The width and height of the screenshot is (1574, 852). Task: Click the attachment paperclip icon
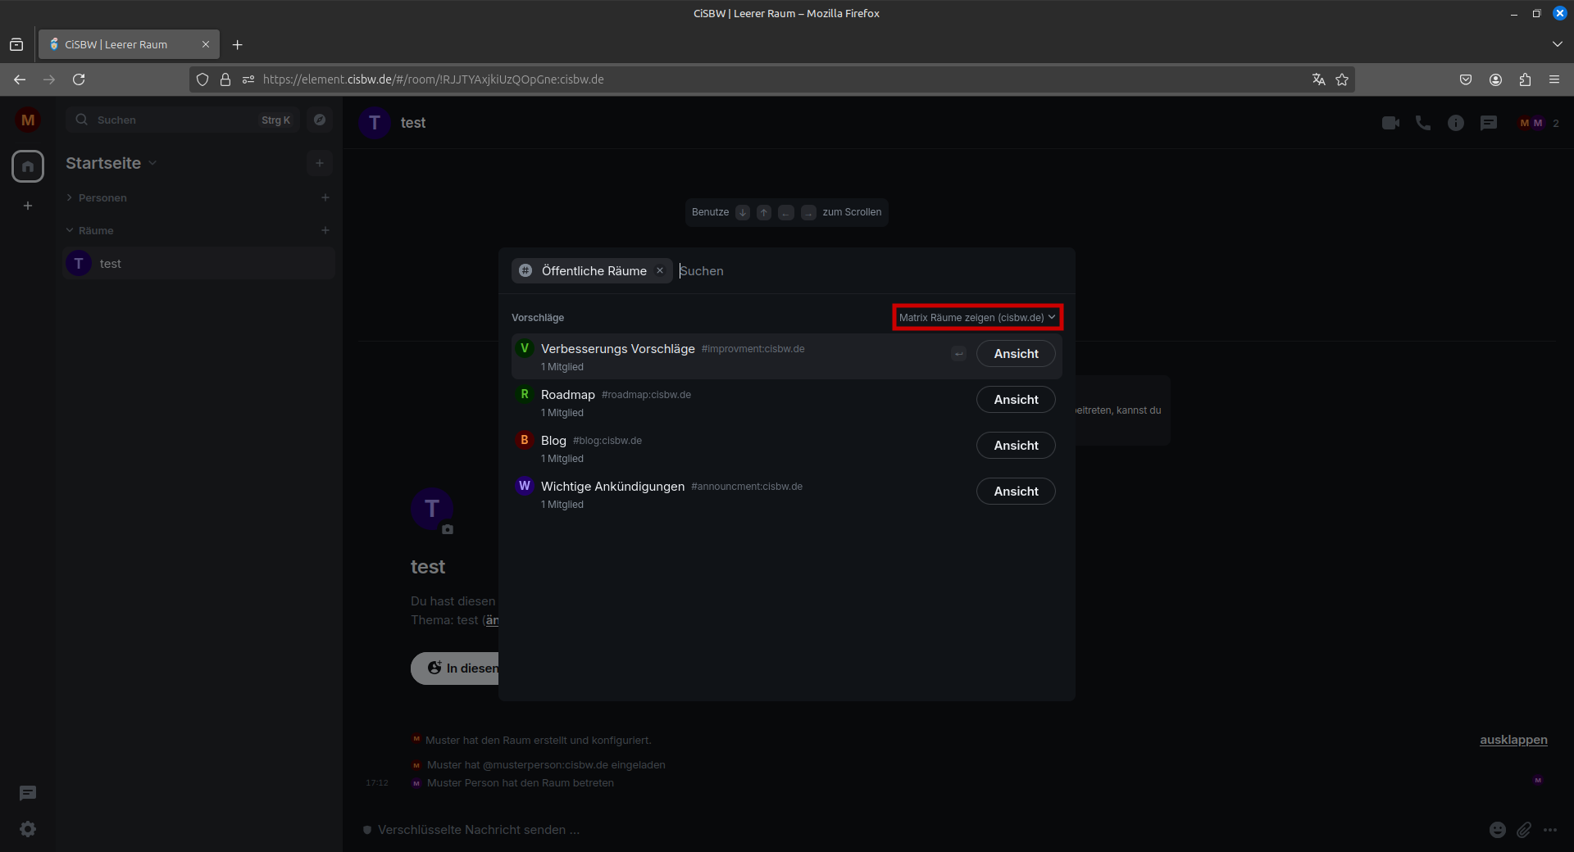1523,830
